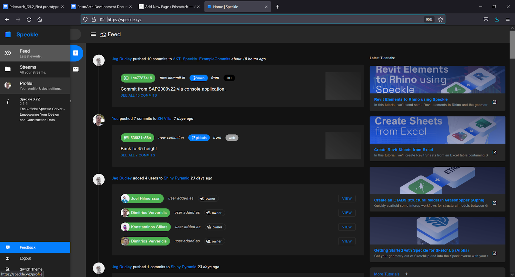Open the ZH Villa stream link
The height and width of the screenshot is (277, 515).
click(x=164, y=119)
